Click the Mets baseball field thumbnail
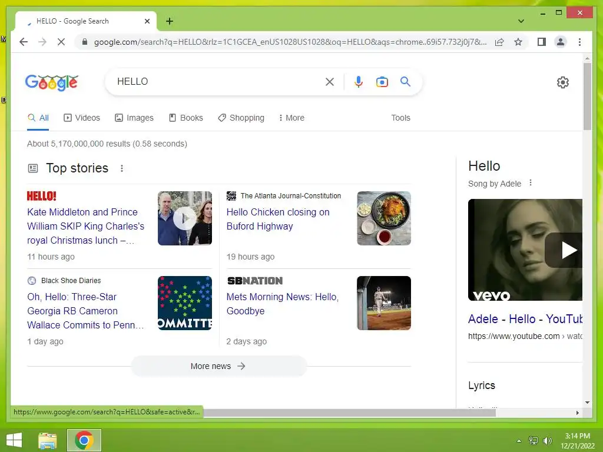 pyautogui.click(x=384, y=303)
